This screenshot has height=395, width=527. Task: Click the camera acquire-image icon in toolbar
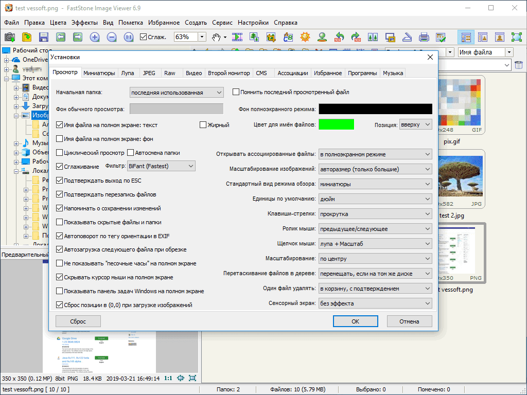click(x=10, y=37)
